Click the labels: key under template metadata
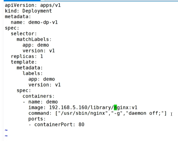 pyautogui.click(x=32, y=73)
